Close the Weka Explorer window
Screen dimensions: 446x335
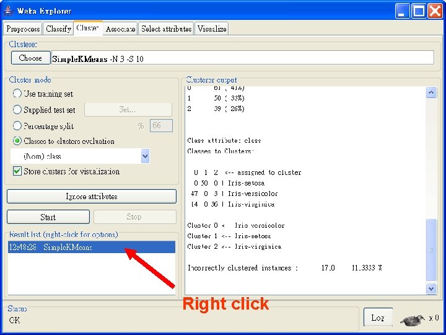(435, 11)
